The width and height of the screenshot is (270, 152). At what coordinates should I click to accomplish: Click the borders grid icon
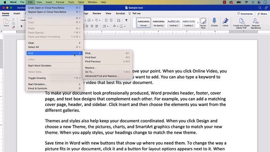tap(121, 26)
